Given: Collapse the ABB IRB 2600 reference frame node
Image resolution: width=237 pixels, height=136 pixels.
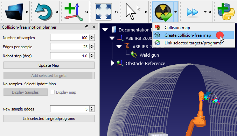Looking at the screenshot, I should tap(112, 38).
